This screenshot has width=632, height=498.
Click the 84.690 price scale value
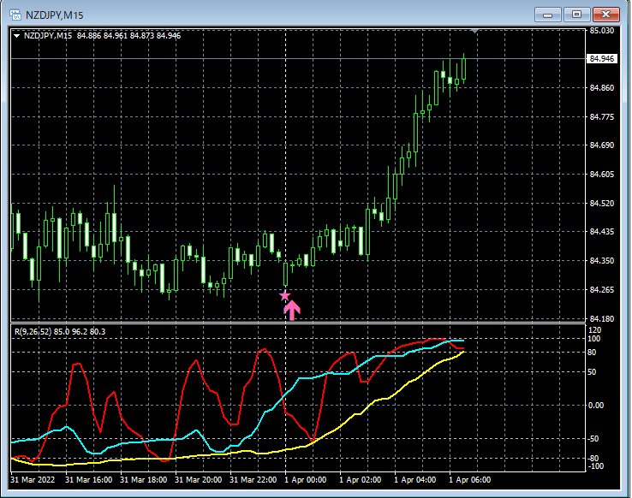tap(602, 145)
